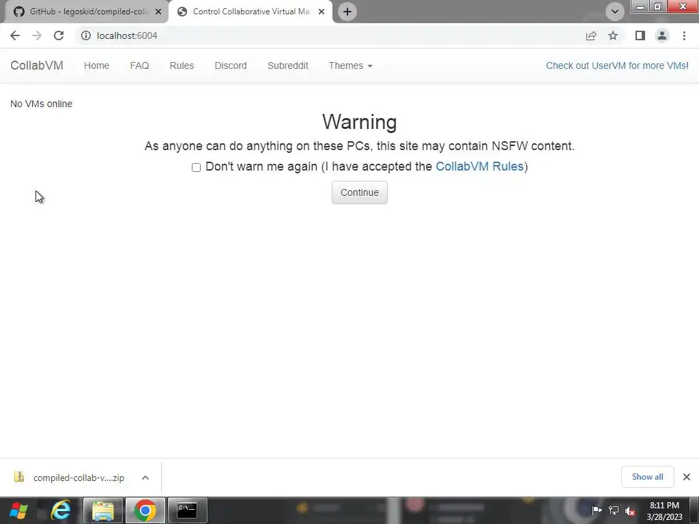Switch to Command Prompt window in taskbar
This screenshot has width=699, height=524.
187,510
